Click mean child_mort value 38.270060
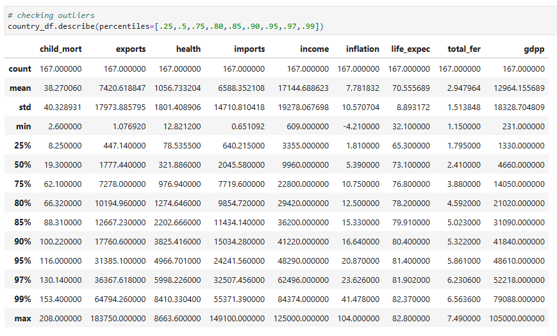This screenshot has height=336, width=557. tap(63, 88)
